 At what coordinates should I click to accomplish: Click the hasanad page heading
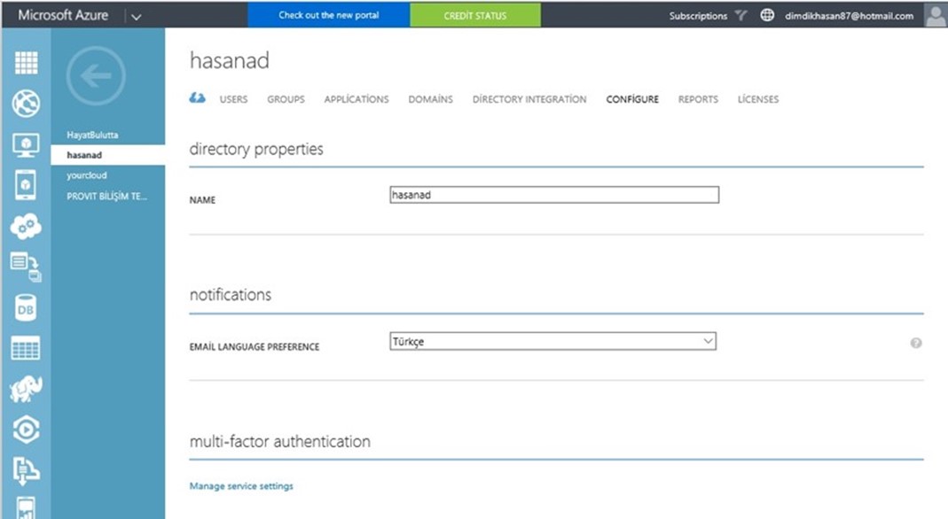tap(229, 60)
